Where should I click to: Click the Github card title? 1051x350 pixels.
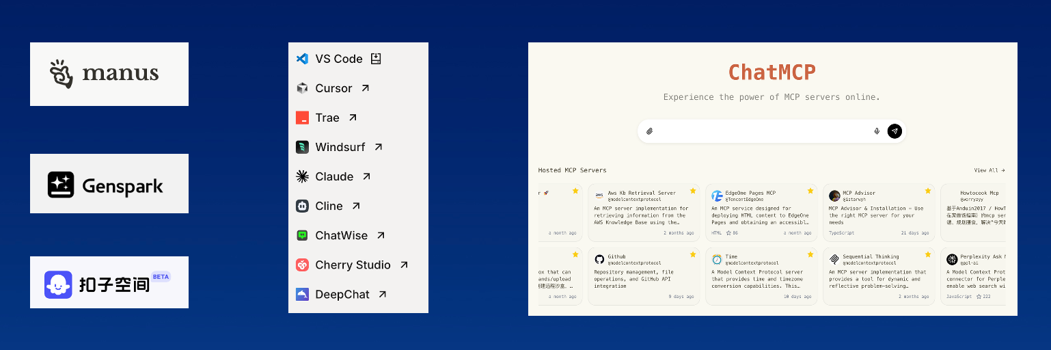tap(618, 256)
